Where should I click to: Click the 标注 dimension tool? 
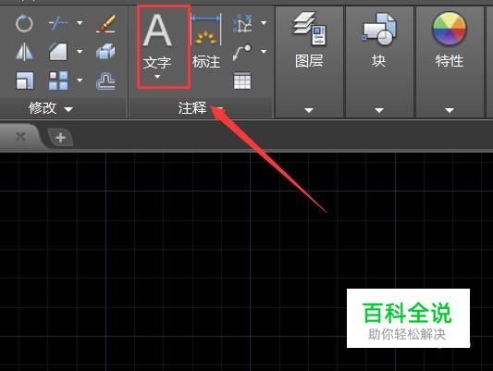point(206,41)
